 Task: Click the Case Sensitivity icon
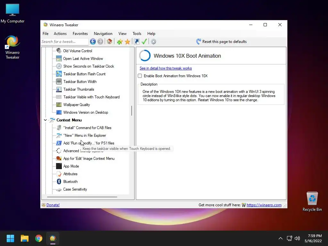59,190
